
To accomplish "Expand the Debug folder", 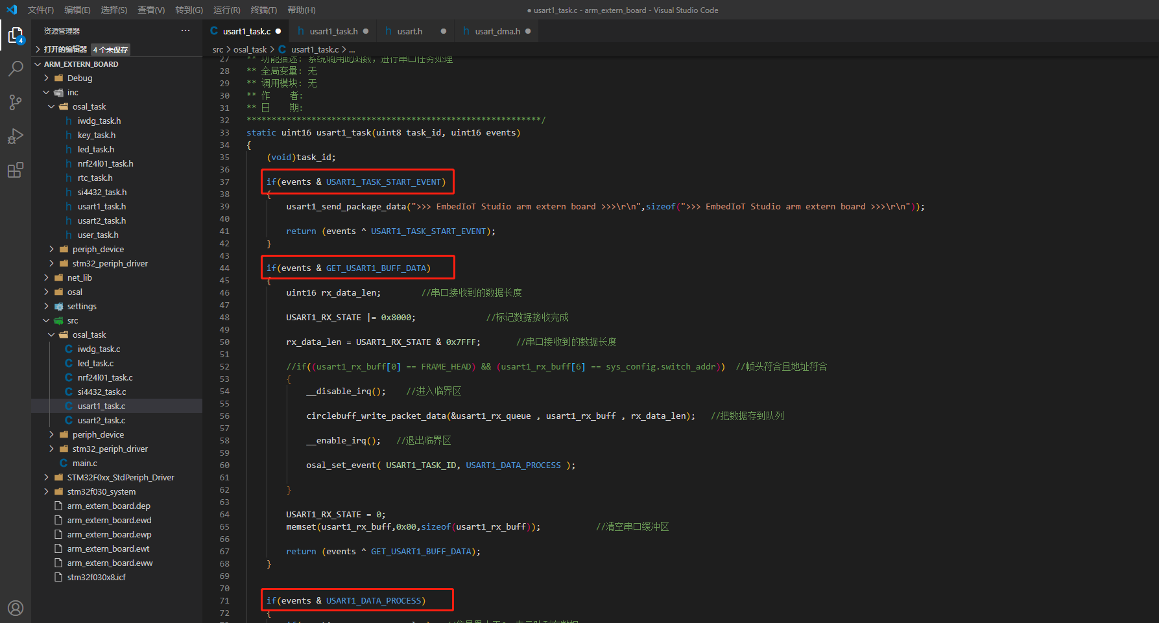I will 79,78.
